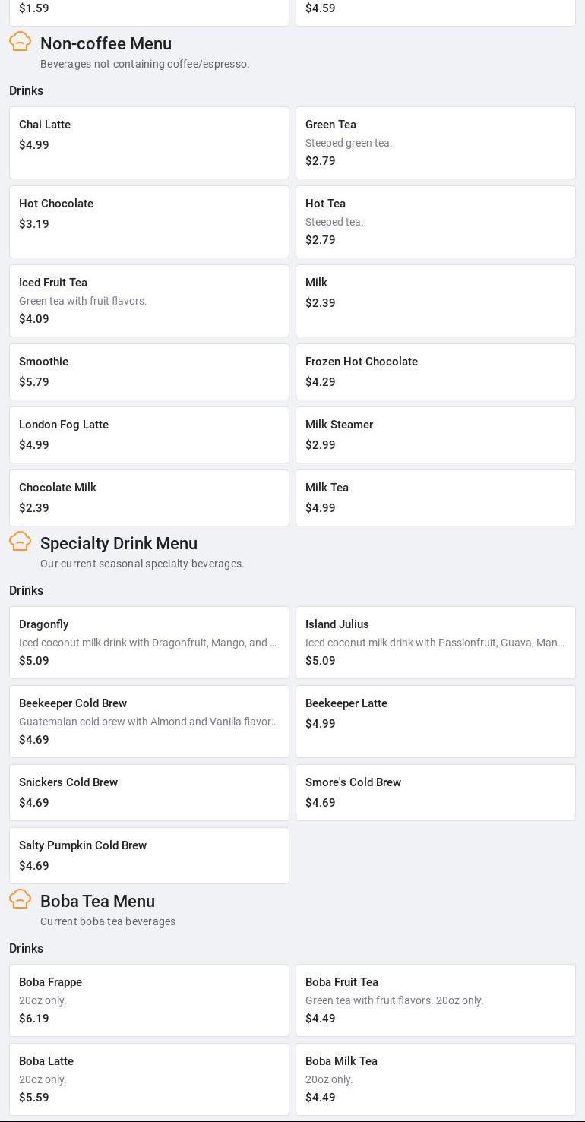Click the Milk Tea card
Viewport: 585px width, 1122px height.
point(435,498)
